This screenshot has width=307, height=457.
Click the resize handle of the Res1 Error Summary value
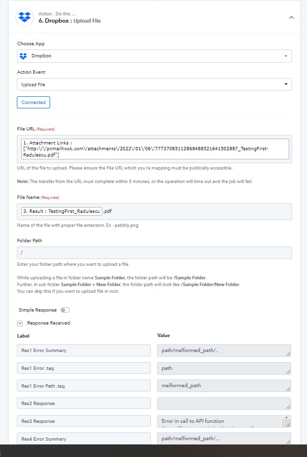[x=288, y=354]
